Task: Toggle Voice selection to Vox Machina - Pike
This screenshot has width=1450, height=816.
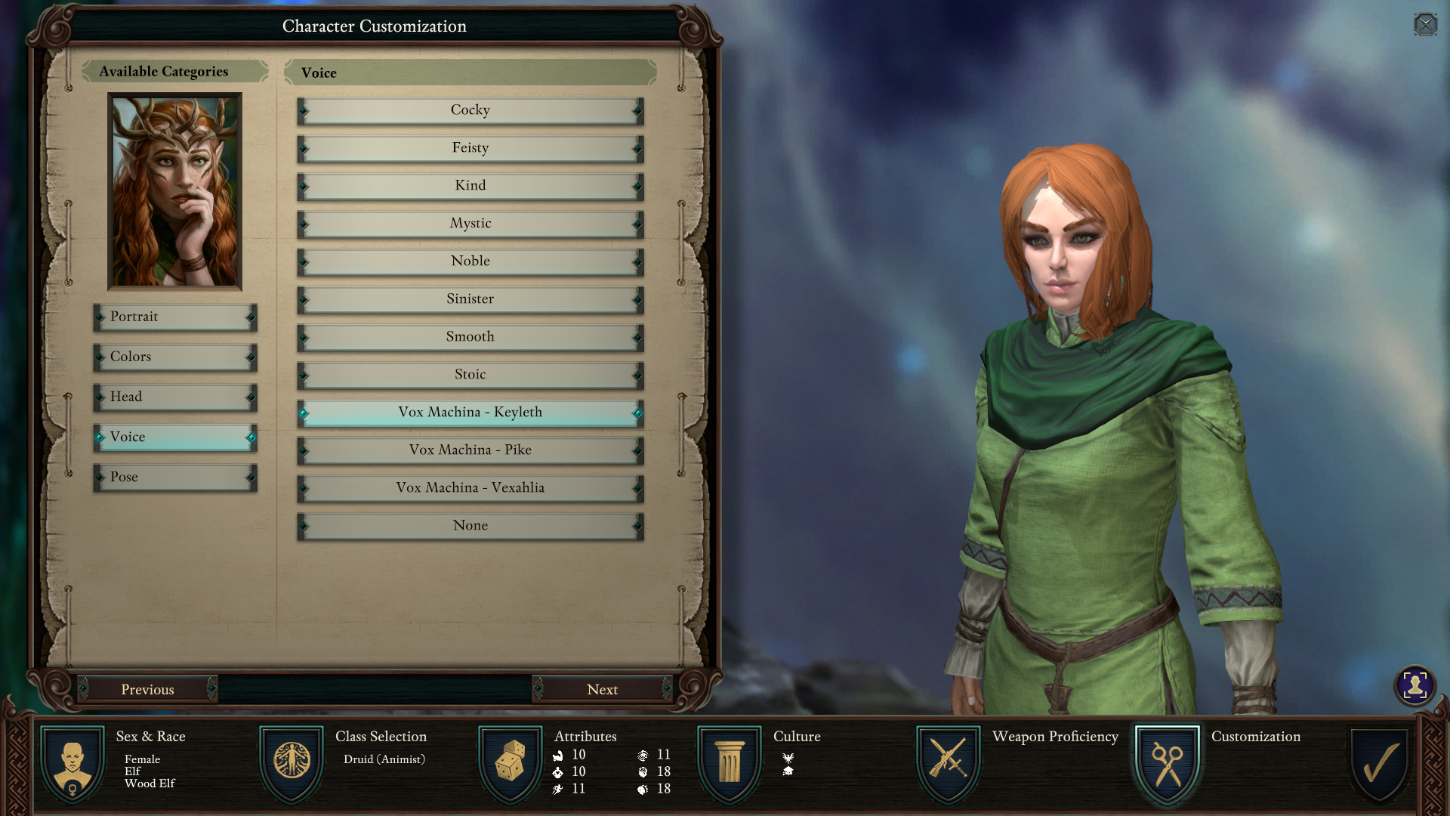Action: pyautogui.click(x=469, y=450)
